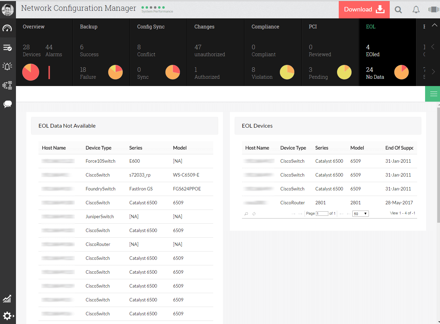Viewport: 440px width, 324px height.
Task: Open the Settings gear in the sidebar
Action: click(x=8, y=316)
